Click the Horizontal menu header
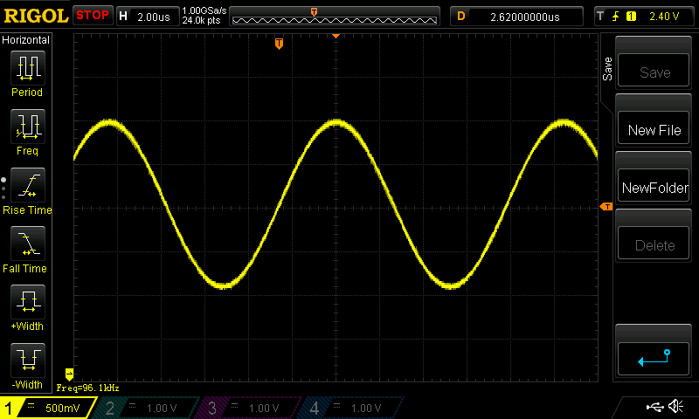The image size is (699, 419). pos(26,40)
